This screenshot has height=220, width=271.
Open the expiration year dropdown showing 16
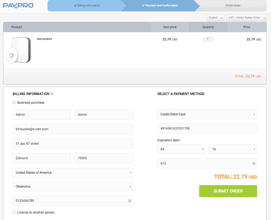[x=233, y=149]
